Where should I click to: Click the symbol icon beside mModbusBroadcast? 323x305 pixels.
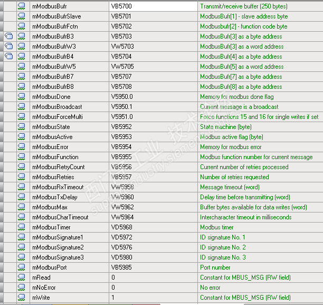click(22, 107)
